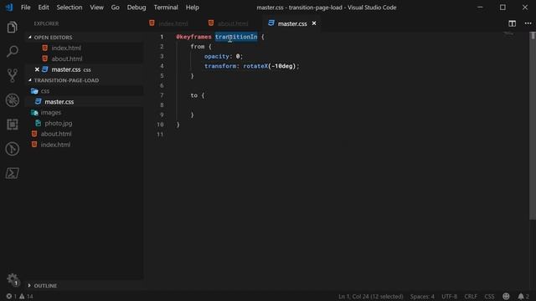This screenshot has height=301, width=536.
Task: Open the Debug view in activity bar
Action: tap(12, 100)
